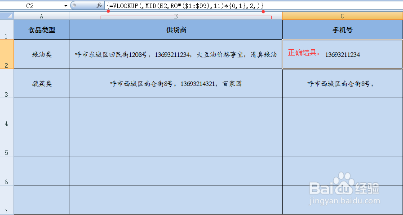Click the fx insert function icon
The width and height of the screenshot is (403, 215).
click(99, 6)
